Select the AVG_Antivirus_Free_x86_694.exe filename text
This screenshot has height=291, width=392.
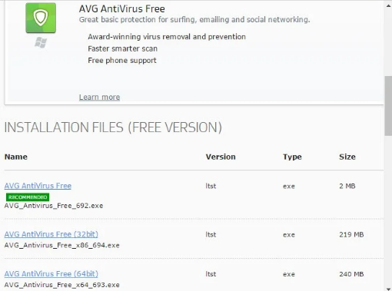click(x=61, y=245)
